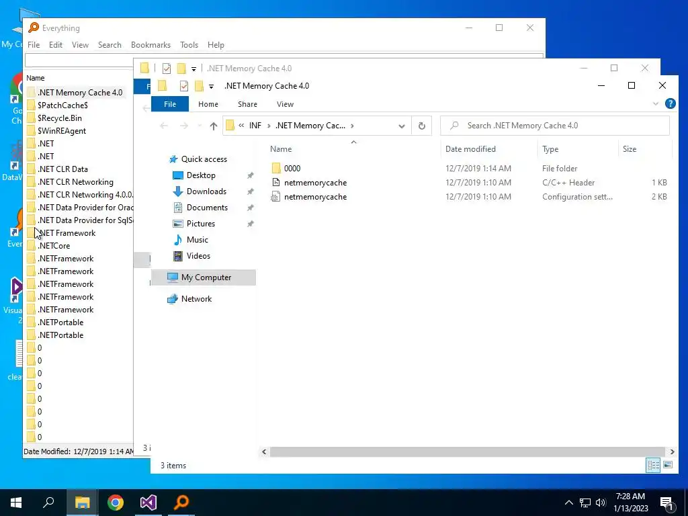Open the address bar history dropdown
688x516 pixels.
click(x=402, y=126)
